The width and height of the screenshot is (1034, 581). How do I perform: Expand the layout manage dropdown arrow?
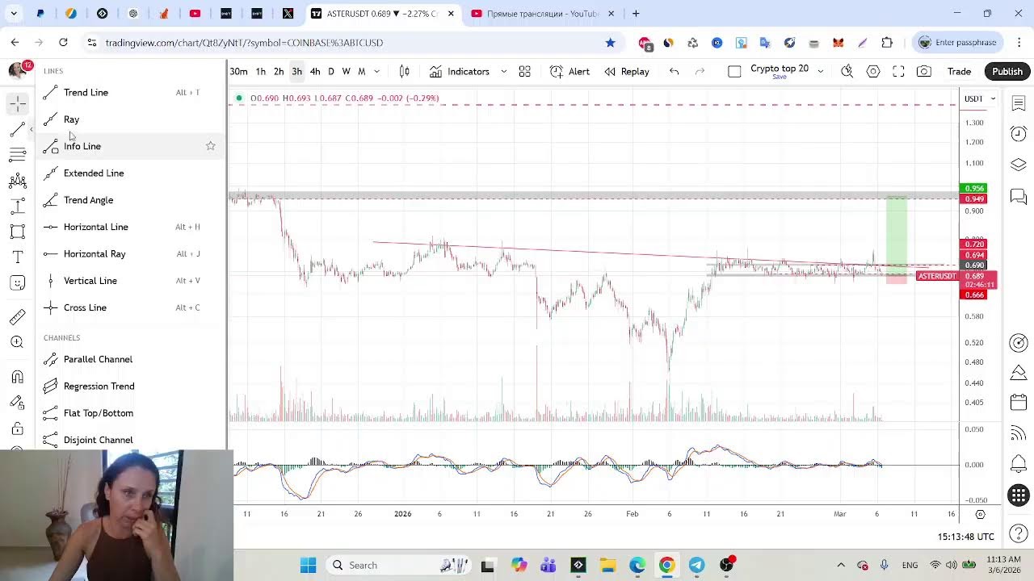click(x=820, y=72)
